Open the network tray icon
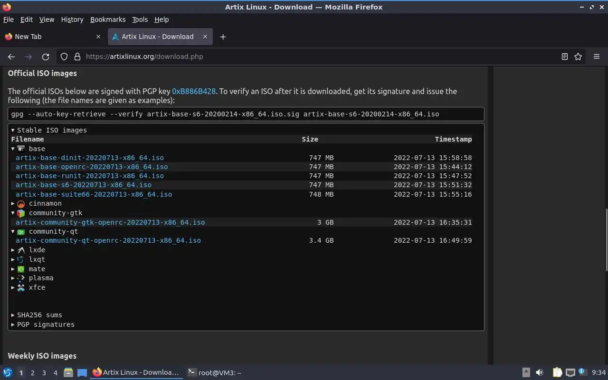 pos(570,372)
